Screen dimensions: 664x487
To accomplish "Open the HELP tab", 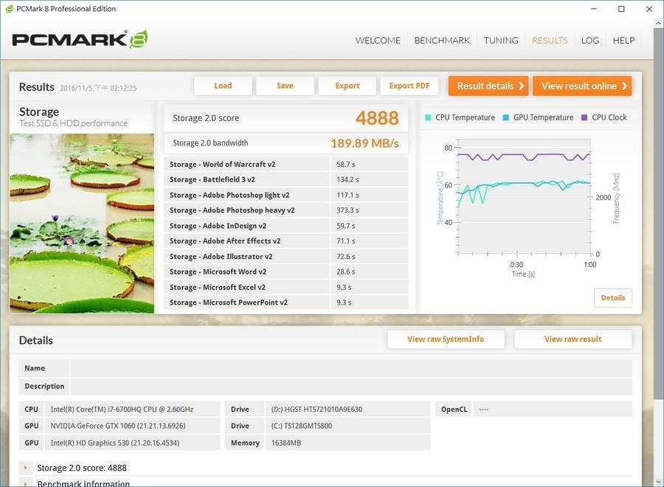I will pos(623,41).
